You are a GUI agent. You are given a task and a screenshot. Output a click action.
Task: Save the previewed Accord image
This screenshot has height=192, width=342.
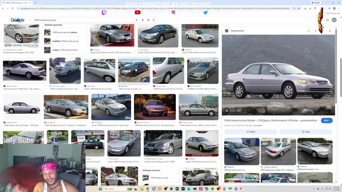click(306, 132)
